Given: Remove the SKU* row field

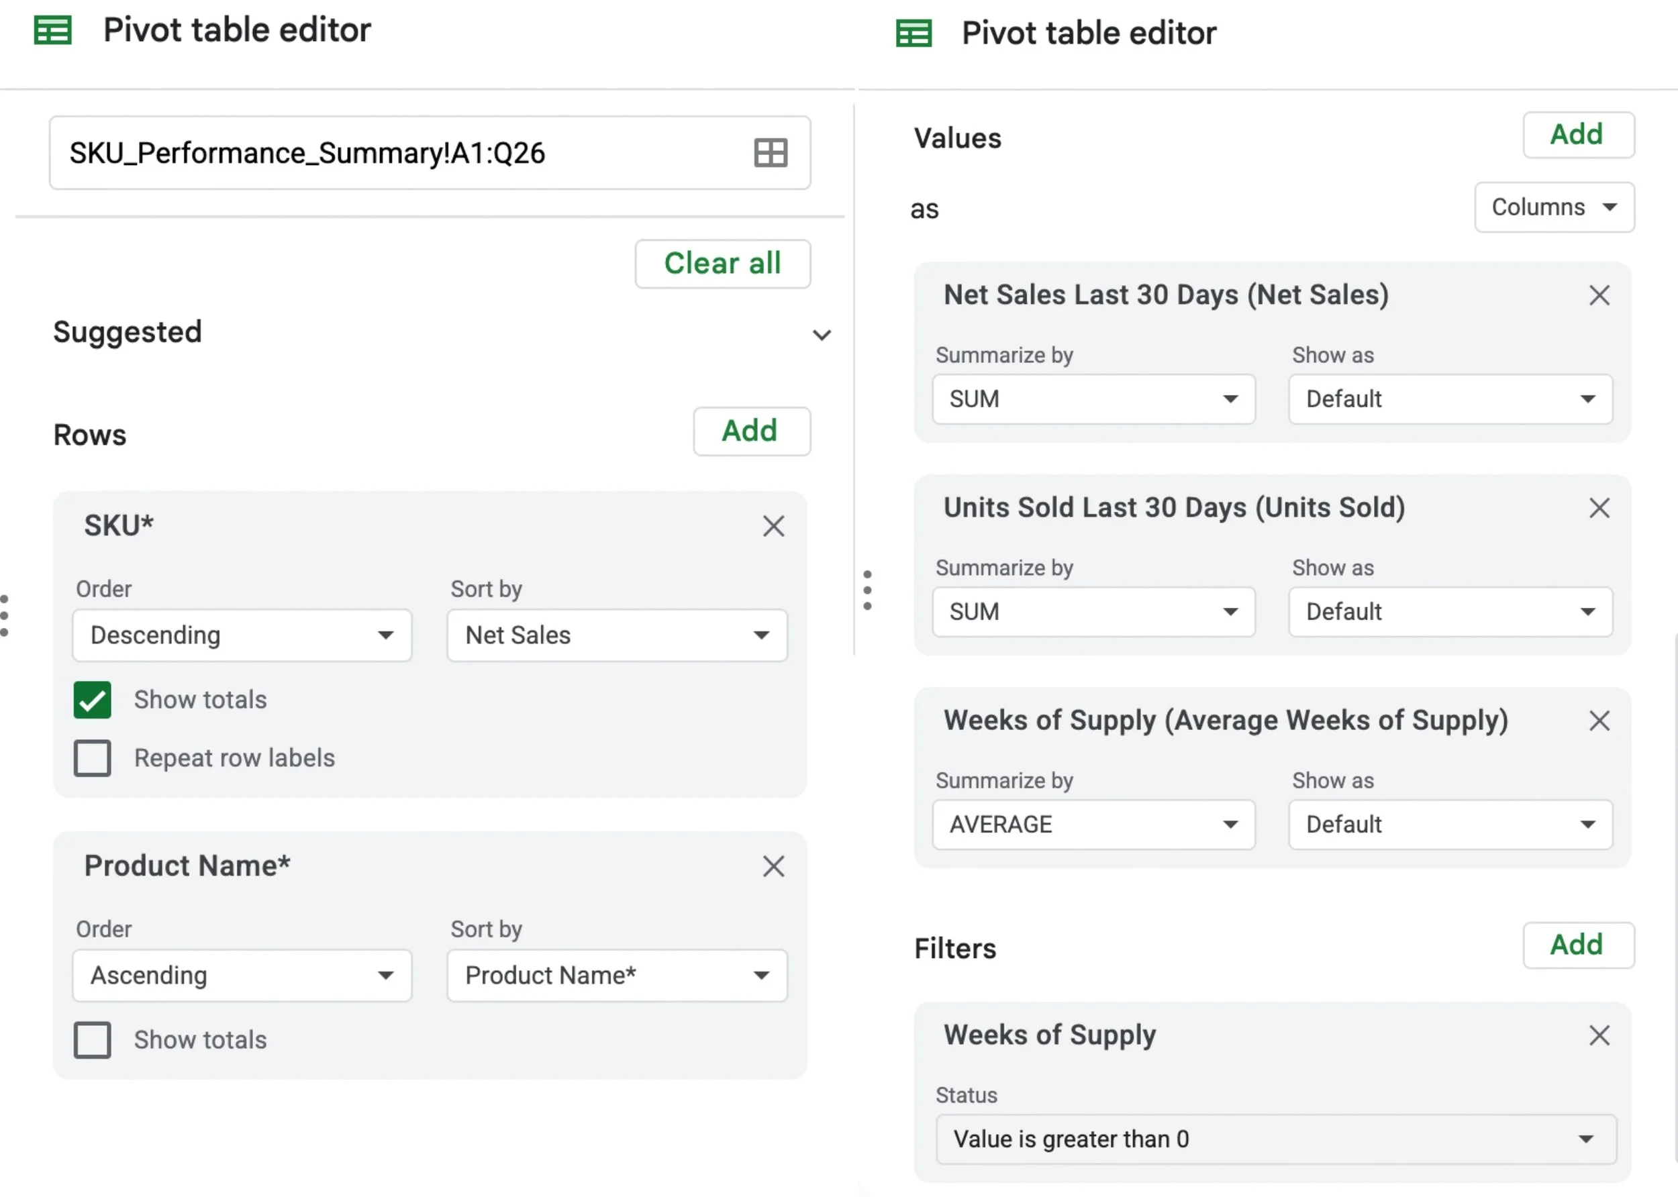Looking at the screenshot, I should point(773,526).
